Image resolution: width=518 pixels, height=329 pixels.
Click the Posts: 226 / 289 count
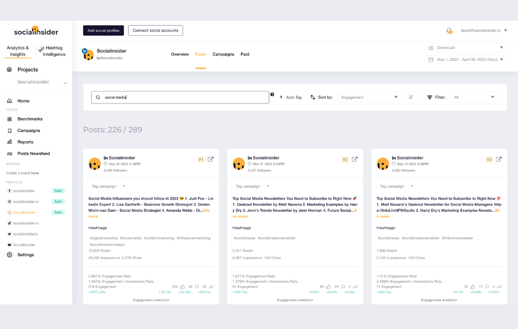click(x=113, y=130)
